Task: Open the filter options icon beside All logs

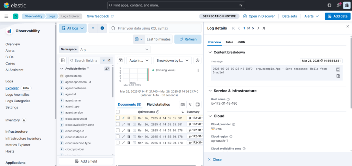Action: tap(93, 28)
